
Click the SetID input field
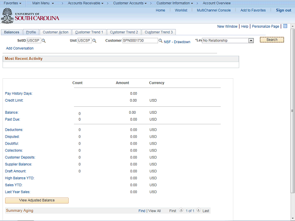(x=34, y=41)
